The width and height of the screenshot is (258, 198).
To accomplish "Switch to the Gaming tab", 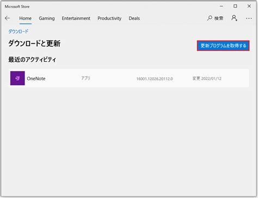I will point(47,18).
